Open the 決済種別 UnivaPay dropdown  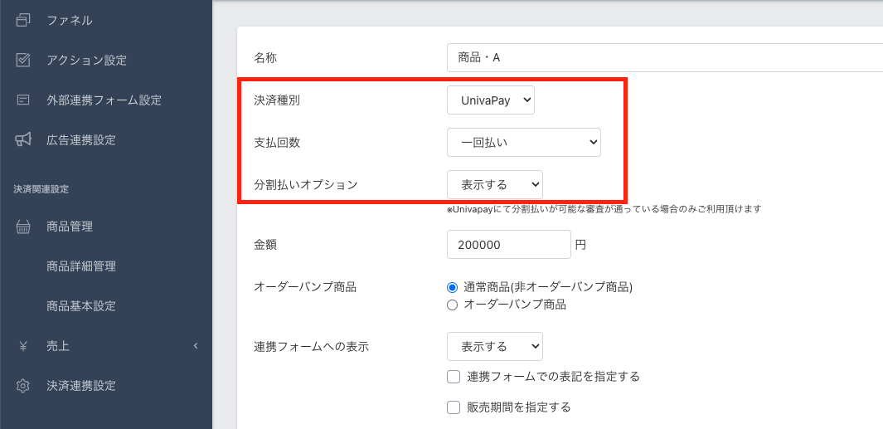point(490,101)
